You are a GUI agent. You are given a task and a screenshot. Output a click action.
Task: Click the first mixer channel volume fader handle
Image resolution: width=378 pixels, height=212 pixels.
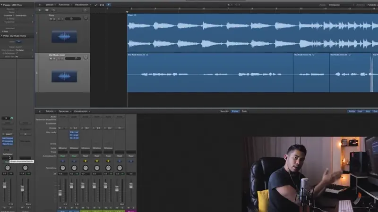(x=60, y=193)
